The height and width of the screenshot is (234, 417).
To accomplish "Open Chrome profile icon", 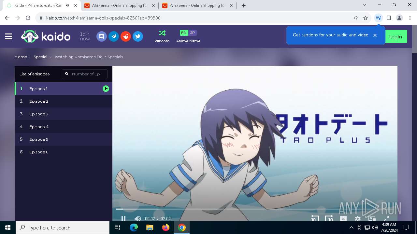I will 399,18.
